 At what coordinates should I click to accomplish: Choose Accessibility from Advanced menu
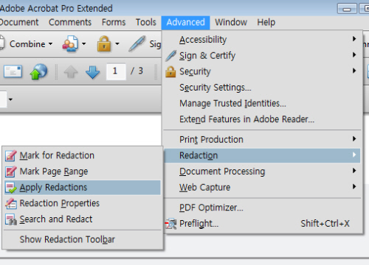tap(262, 40)
